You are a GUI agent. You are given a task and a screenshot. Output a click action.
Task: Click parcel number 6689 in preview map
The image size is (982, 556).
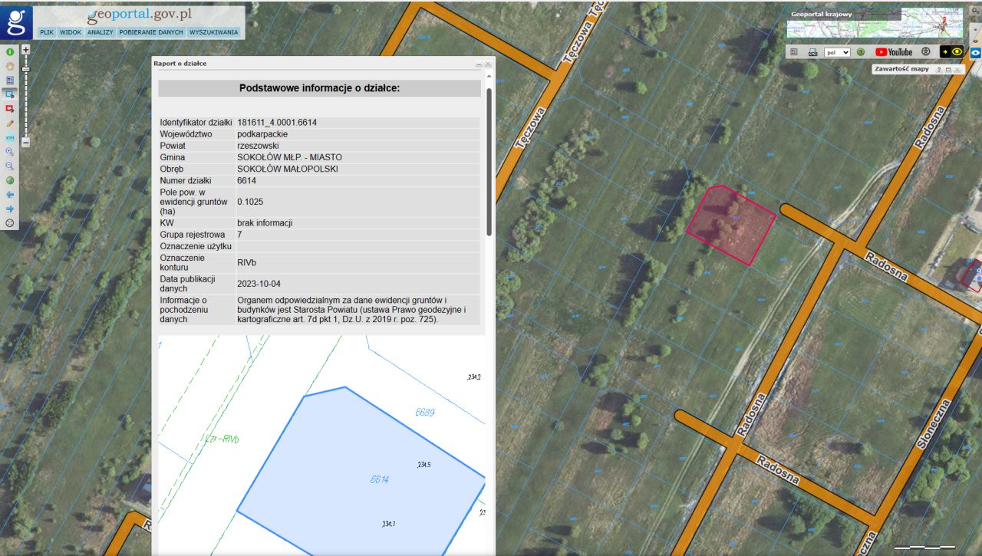[x=425, y=412]
